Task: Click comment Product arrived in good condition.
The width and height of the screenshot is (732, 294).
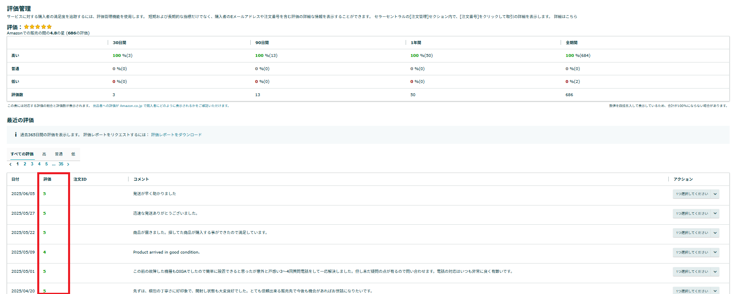Action: point(166,252)
